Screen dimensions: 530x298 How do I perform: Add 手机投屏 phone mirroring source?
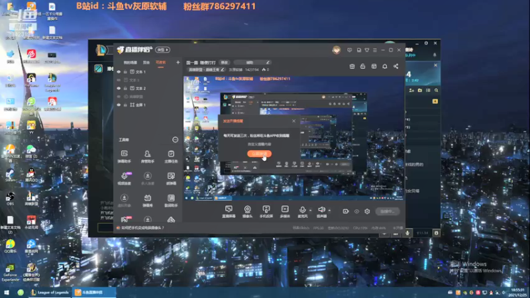(266, 211)
